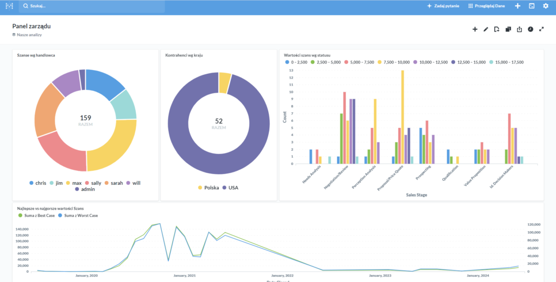Screen dimensions: 556x282
Task: Click the Metabase logo home icon
Action: 9,6
